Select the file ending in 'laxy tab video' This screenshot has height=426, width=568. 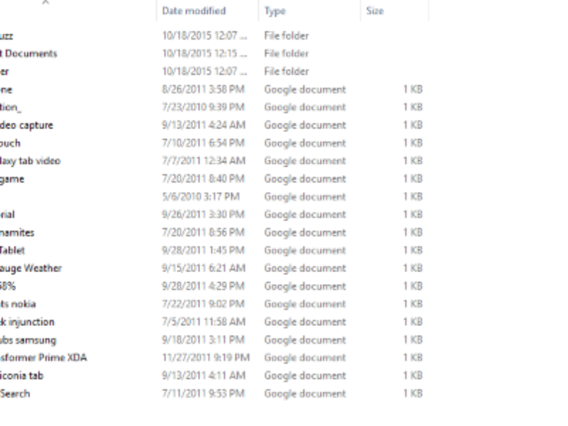30,161
